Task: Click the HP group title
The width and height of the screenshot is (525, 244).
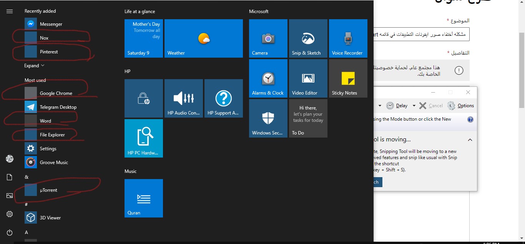Action: (127, 71)
